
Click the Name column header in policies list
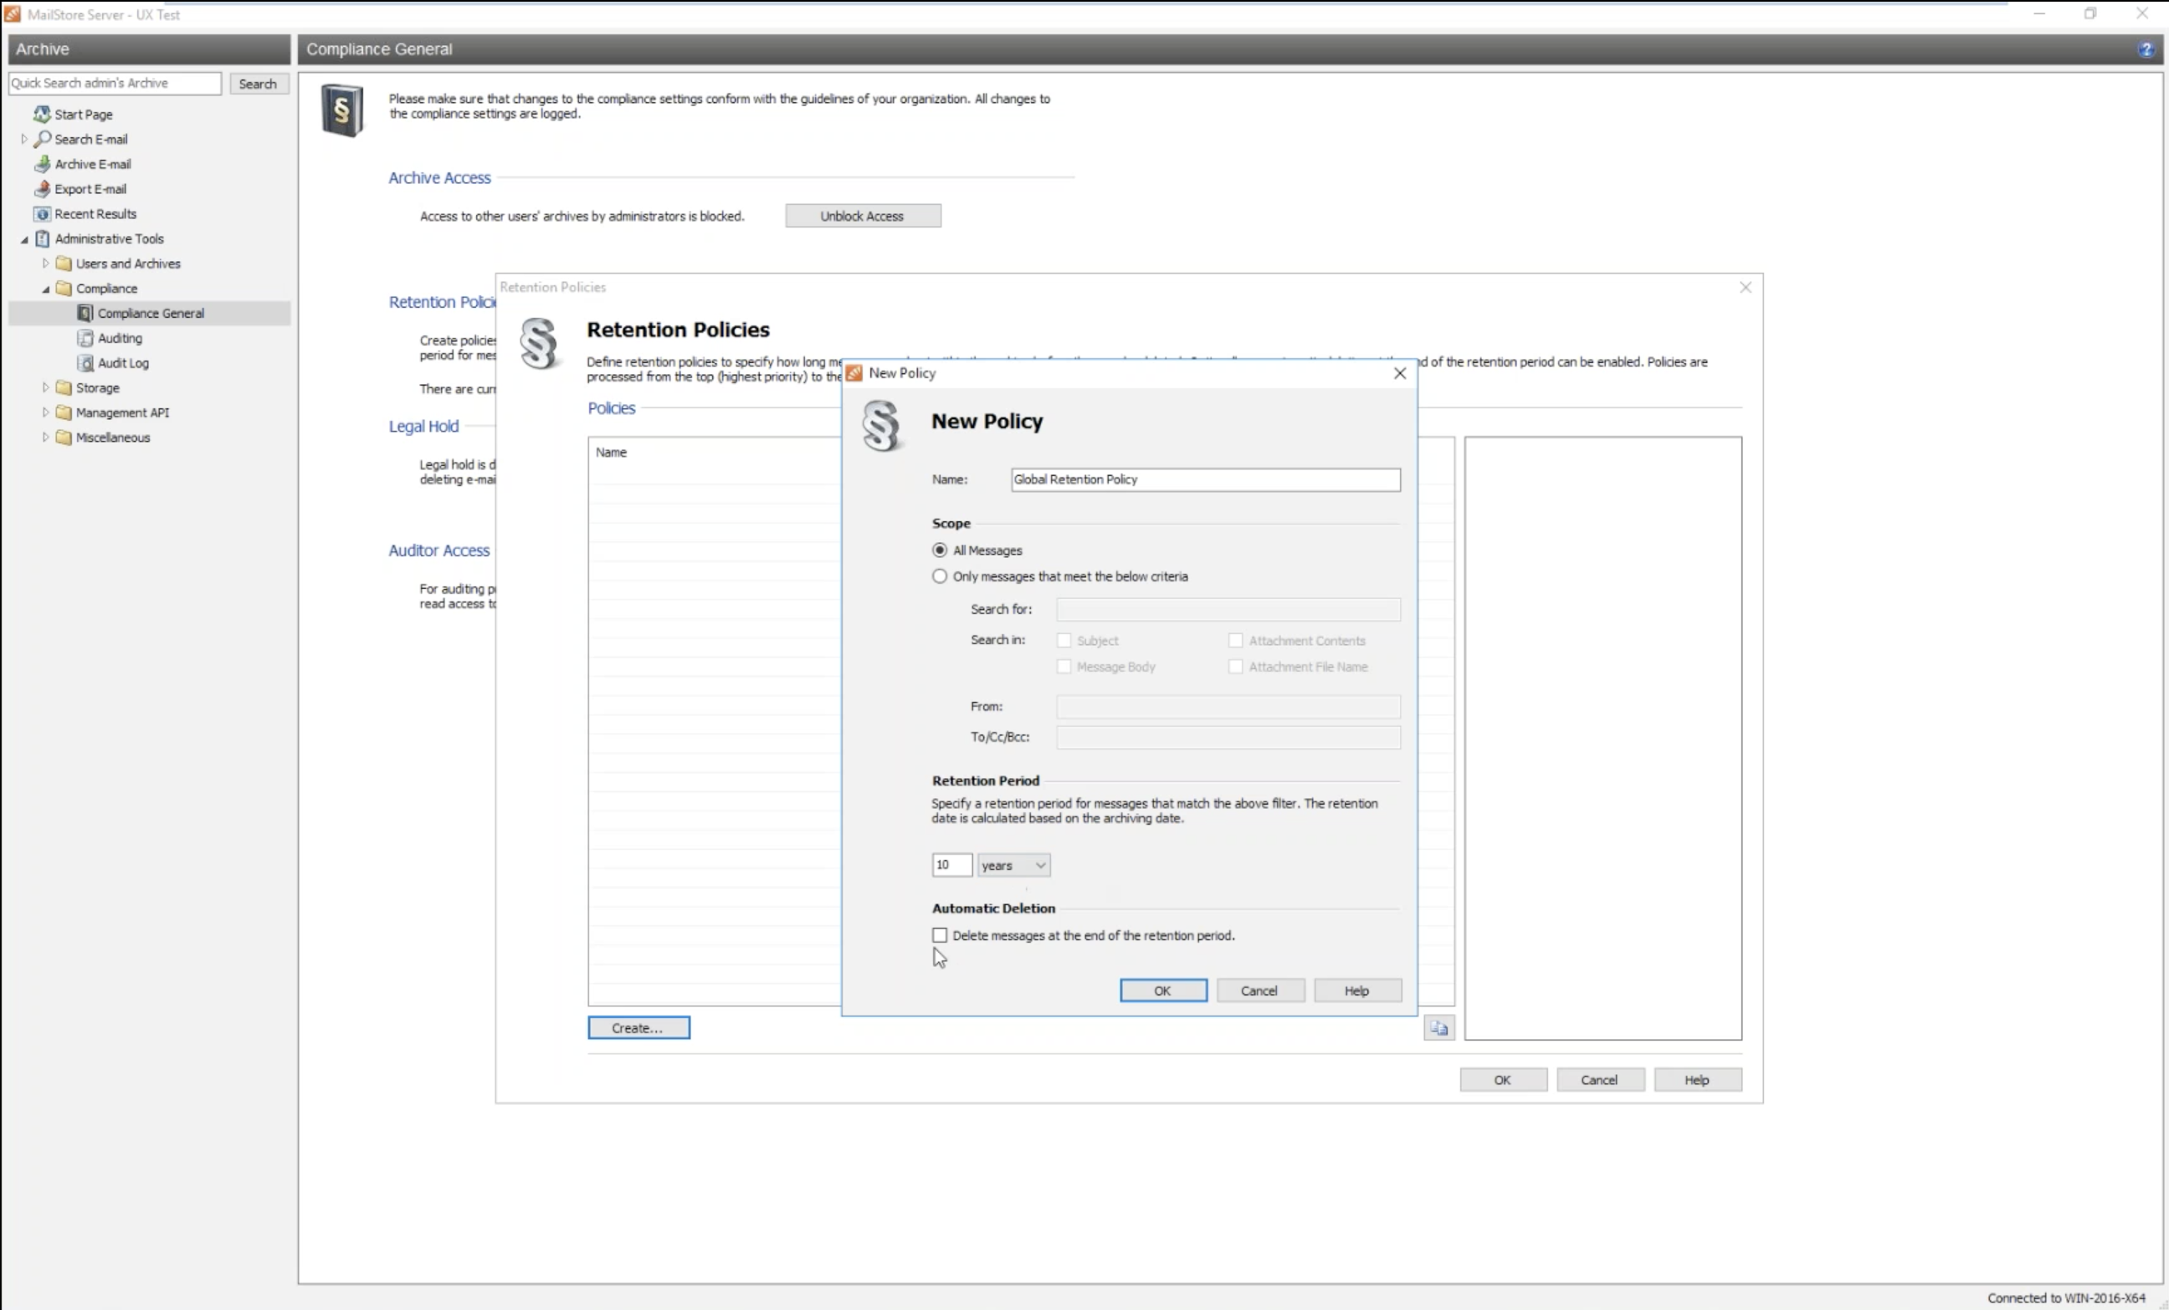point(611,453)
